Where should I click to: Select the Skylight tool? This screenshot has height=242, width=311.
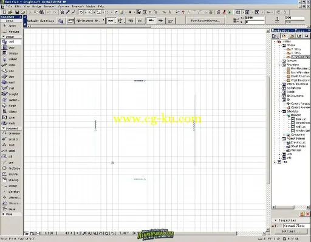pyautogui.click(x=12, y=94)
